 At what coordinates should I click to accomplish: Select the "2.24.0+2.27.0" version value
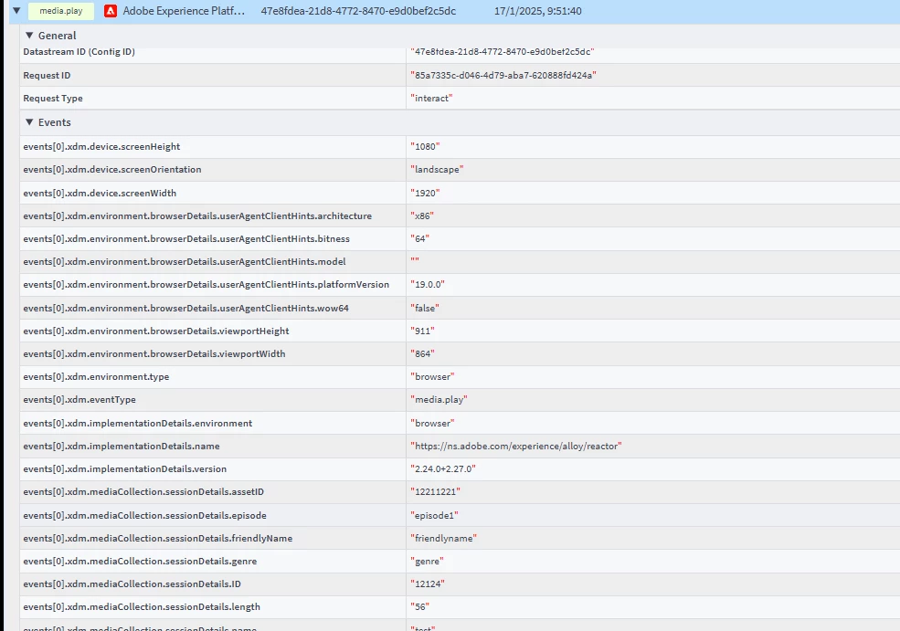(443, 469)
